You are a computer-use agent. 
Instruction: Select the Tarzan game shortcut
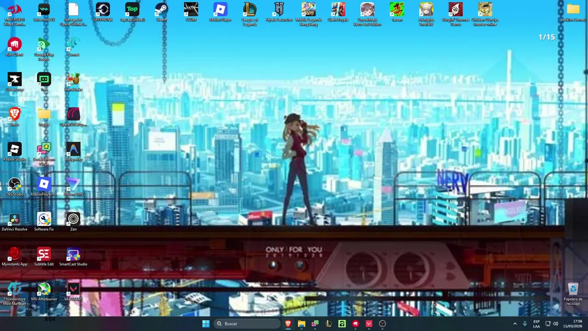pyautogui.click(x=397, y=13)
